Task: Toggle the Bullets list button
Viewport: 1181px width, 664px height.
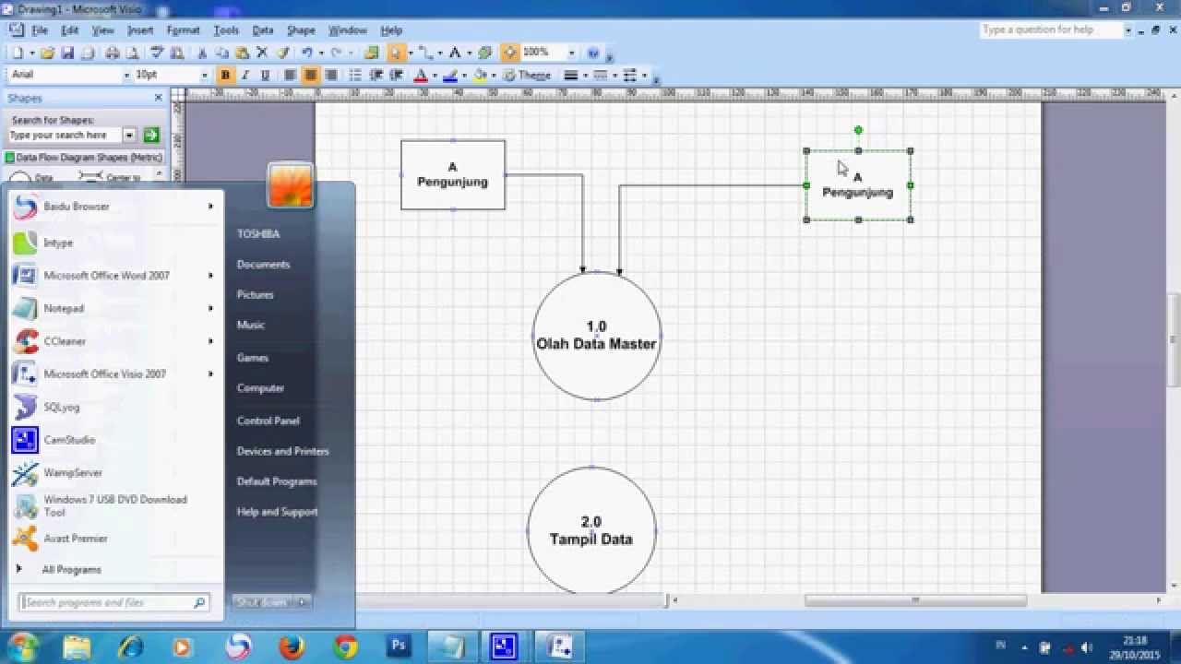Action: point(355,75)
